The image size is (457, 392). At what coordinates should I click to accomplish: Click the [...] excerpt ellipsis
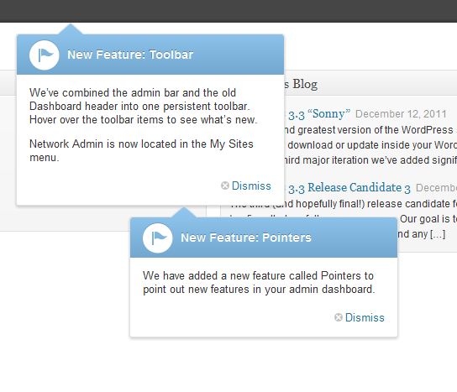click(x=437, y=234)
